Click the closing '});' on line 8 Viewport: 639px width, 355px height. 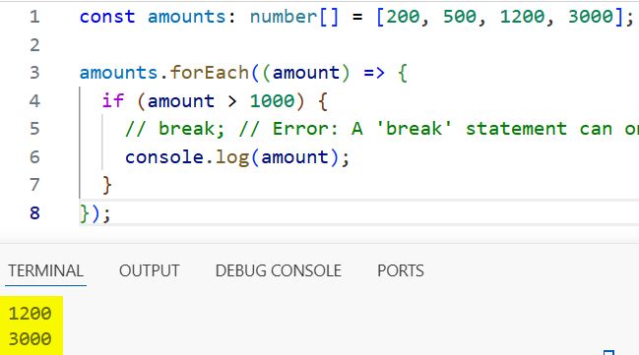pyautogui.click(x=95, y=213)
